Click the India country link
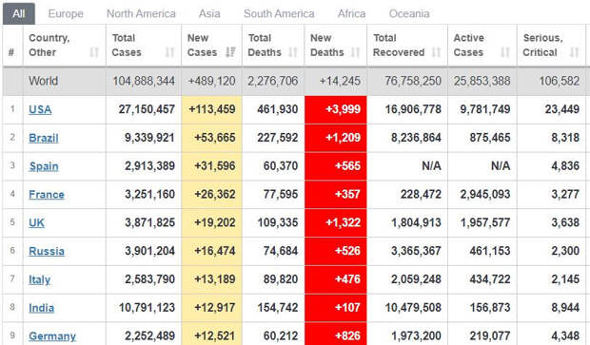 (41, 308)
